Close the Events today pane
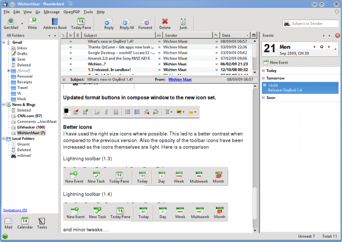Image resolution: width=342 pixels, height=242 pixels. [338, 35]
